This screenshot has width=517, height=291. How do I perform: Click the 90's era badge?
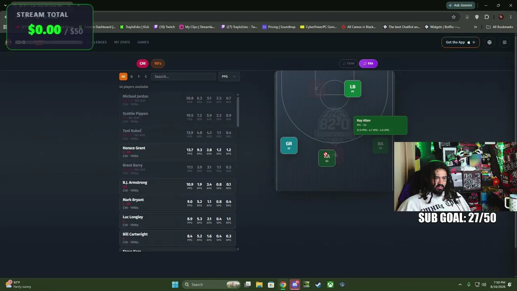[158, 63]
